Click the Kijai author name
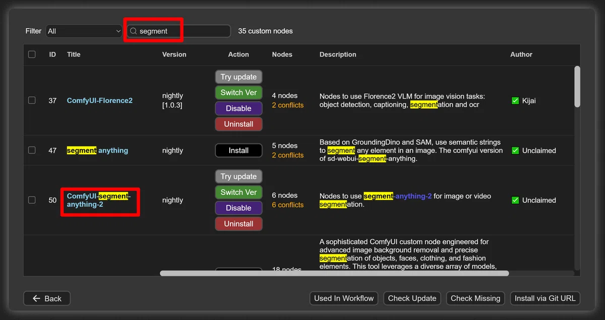This screenshot has height=320, width=605. tap(529, 100)
